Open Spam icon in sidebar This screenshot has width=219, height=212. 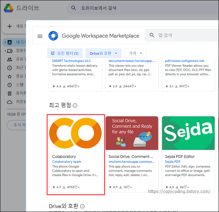click(9, 85)
